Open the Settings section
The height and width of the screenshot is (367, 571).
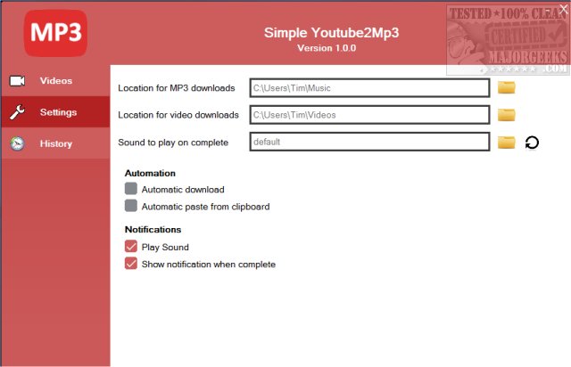pyautogui.click(x=55, y=112)
